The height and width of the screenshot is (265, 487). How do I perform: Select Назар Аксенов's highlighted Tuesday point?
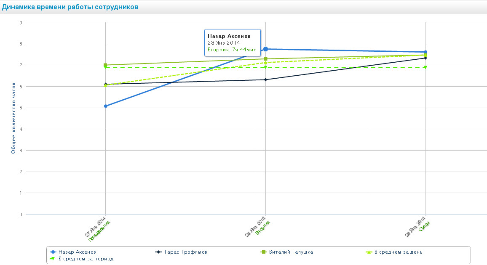tap(265, 49)
